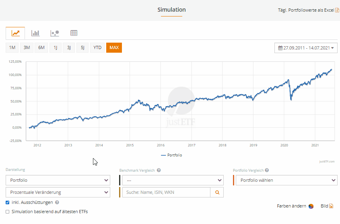
Task: Download Tägl. Portfoliowerte als Excel
Action: coord(308,10)
